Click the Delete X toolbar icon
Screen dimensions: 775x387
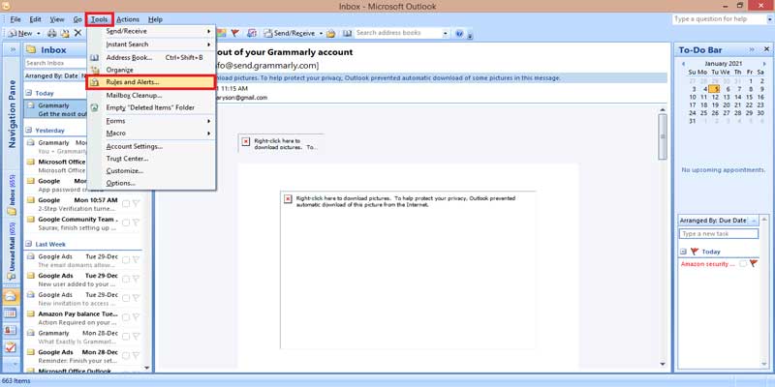pos(77,33)
